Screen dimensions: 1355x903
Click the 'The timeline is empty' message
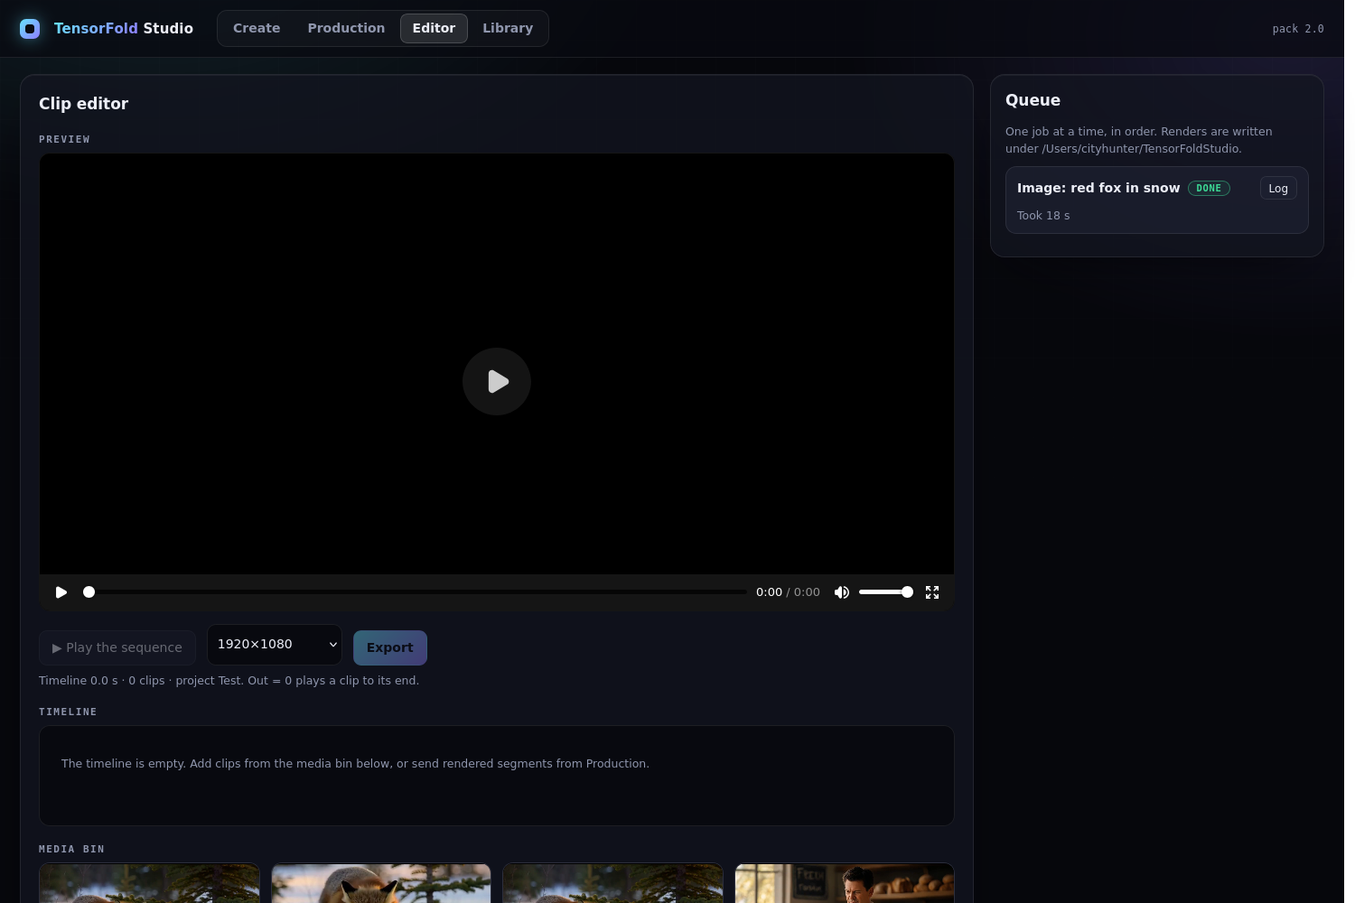pos(355,764)
